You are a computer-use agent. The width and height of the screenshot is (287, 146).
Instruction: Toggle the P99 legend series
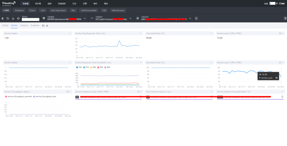[x=107, y=67]
